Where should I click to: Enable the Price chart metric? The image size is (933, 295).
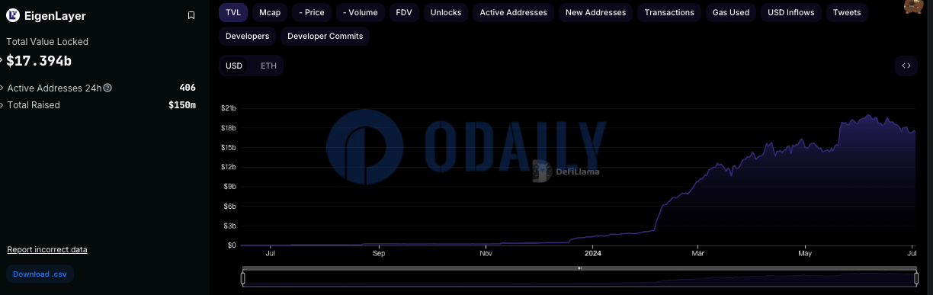(x=312, y=12)
